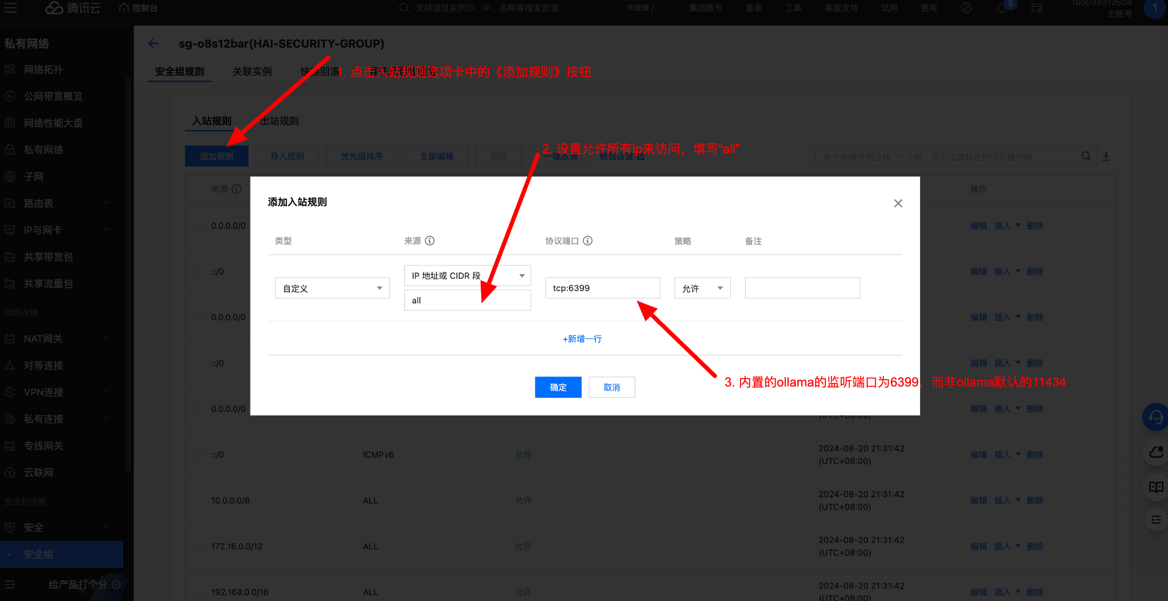
Task: Open the notification bell in the top bar
Action: (1001, 8)
